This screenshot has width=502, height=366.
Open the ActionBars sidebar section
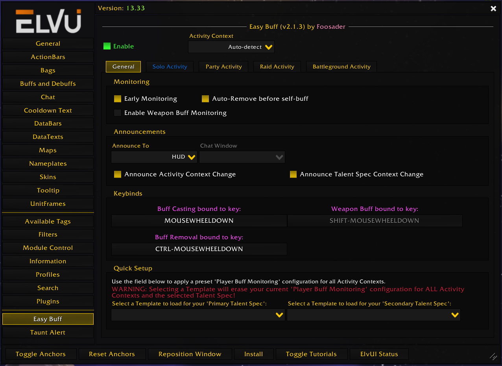(x=48, y=57)
